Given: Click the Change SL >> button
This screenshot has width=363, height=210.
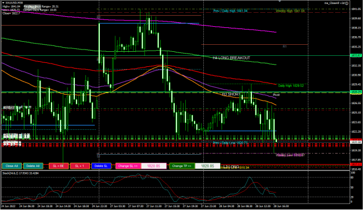Looking at the screenshot, I should coord(128,166).
